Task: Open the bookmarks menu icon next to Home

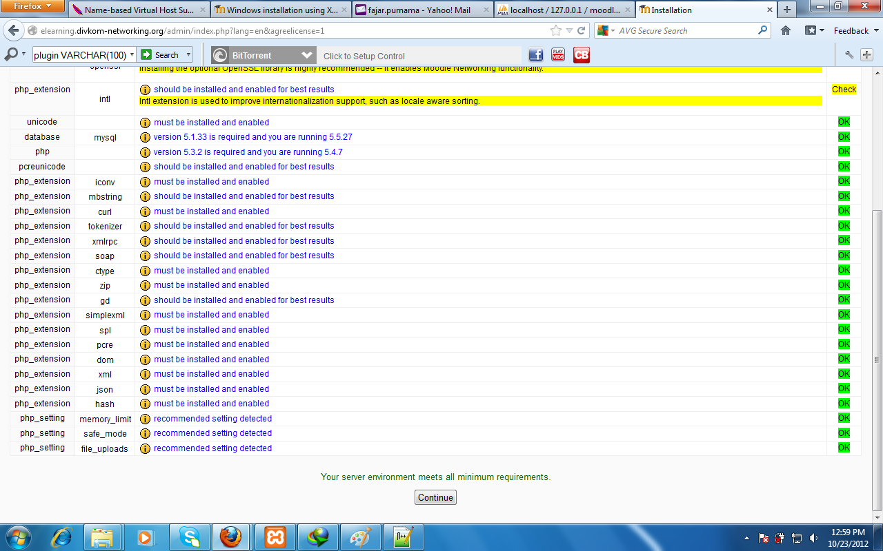Action: (814, 31)
